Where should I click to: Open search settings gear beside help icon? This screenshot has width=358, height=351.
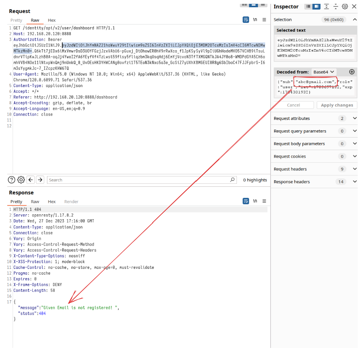click(21, 180)
